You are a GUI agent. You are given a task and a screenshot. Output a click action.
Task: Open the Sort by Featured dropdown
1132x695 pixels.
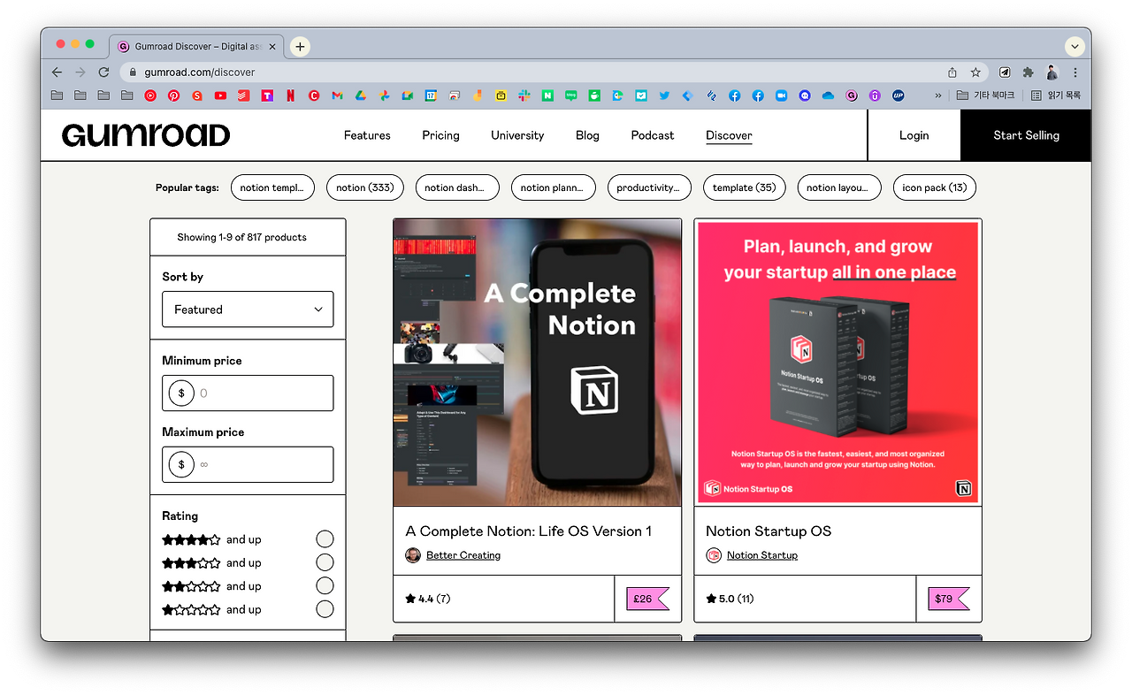tap(248, 309)
